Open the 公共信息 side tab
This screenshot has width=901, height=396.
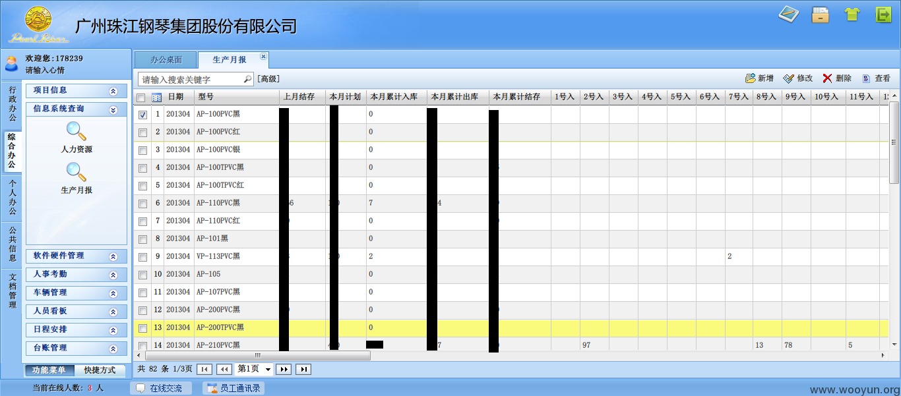(12, 244)
